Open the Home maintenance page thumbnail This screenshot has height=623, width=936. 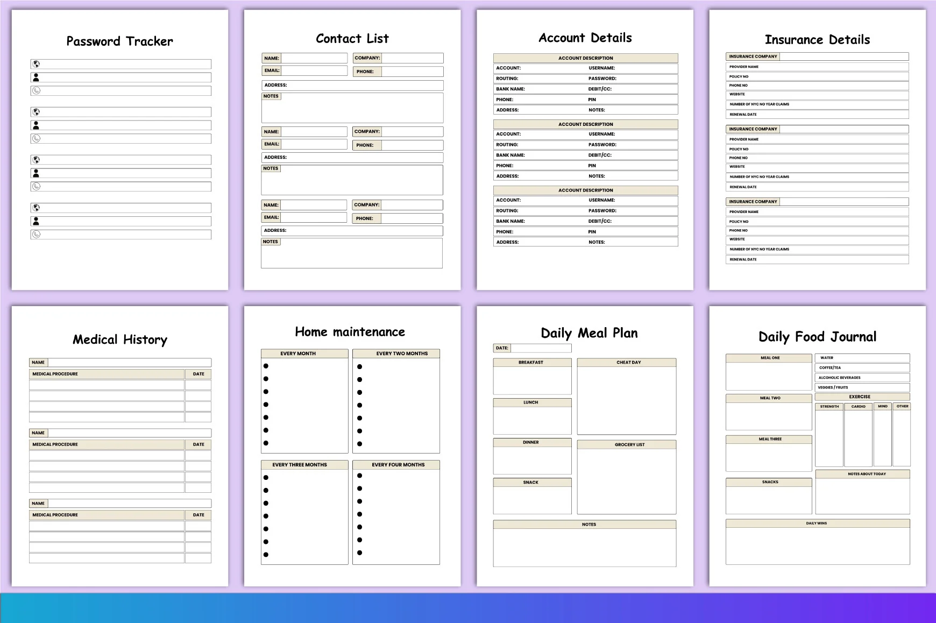[352, 446]
